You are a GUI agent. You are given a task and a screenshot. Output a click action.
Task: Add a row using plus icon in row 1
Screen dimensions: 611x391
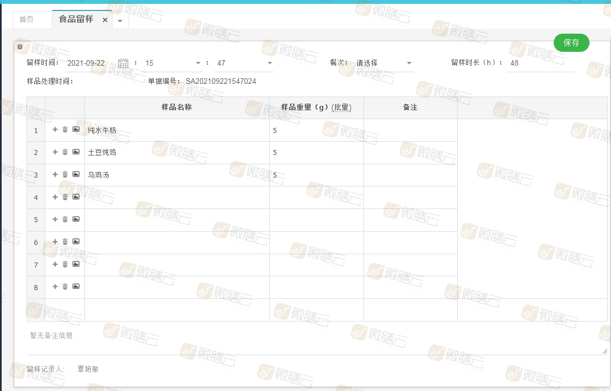(55, 130)
